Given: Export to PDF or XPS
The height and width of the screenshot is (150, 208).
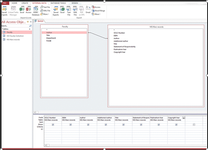Looking at the screenshot, I should [81, 11].
